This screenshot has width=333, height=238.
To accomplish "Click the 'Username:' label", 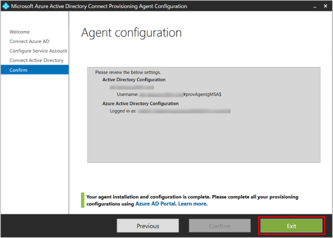I will (x=127, y=94).
